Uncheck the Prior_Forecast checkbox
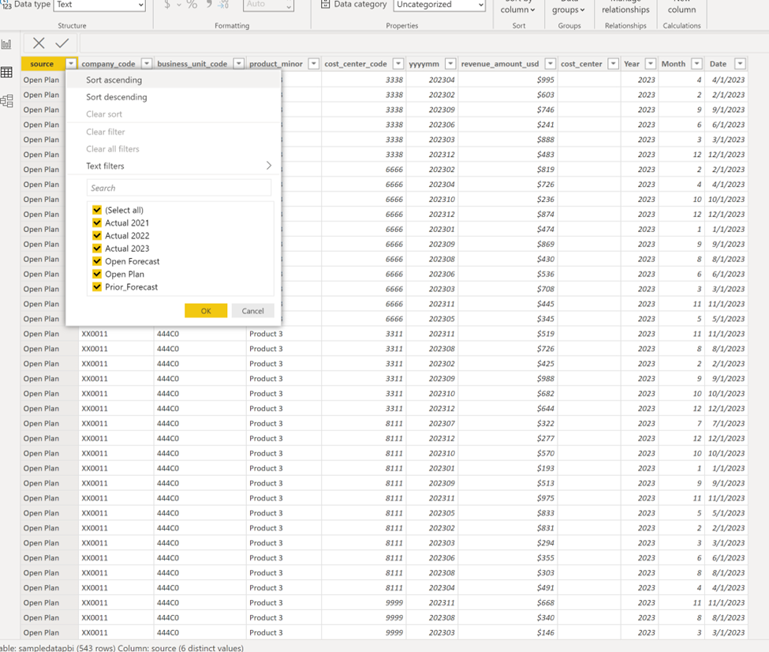 point(96,287)
